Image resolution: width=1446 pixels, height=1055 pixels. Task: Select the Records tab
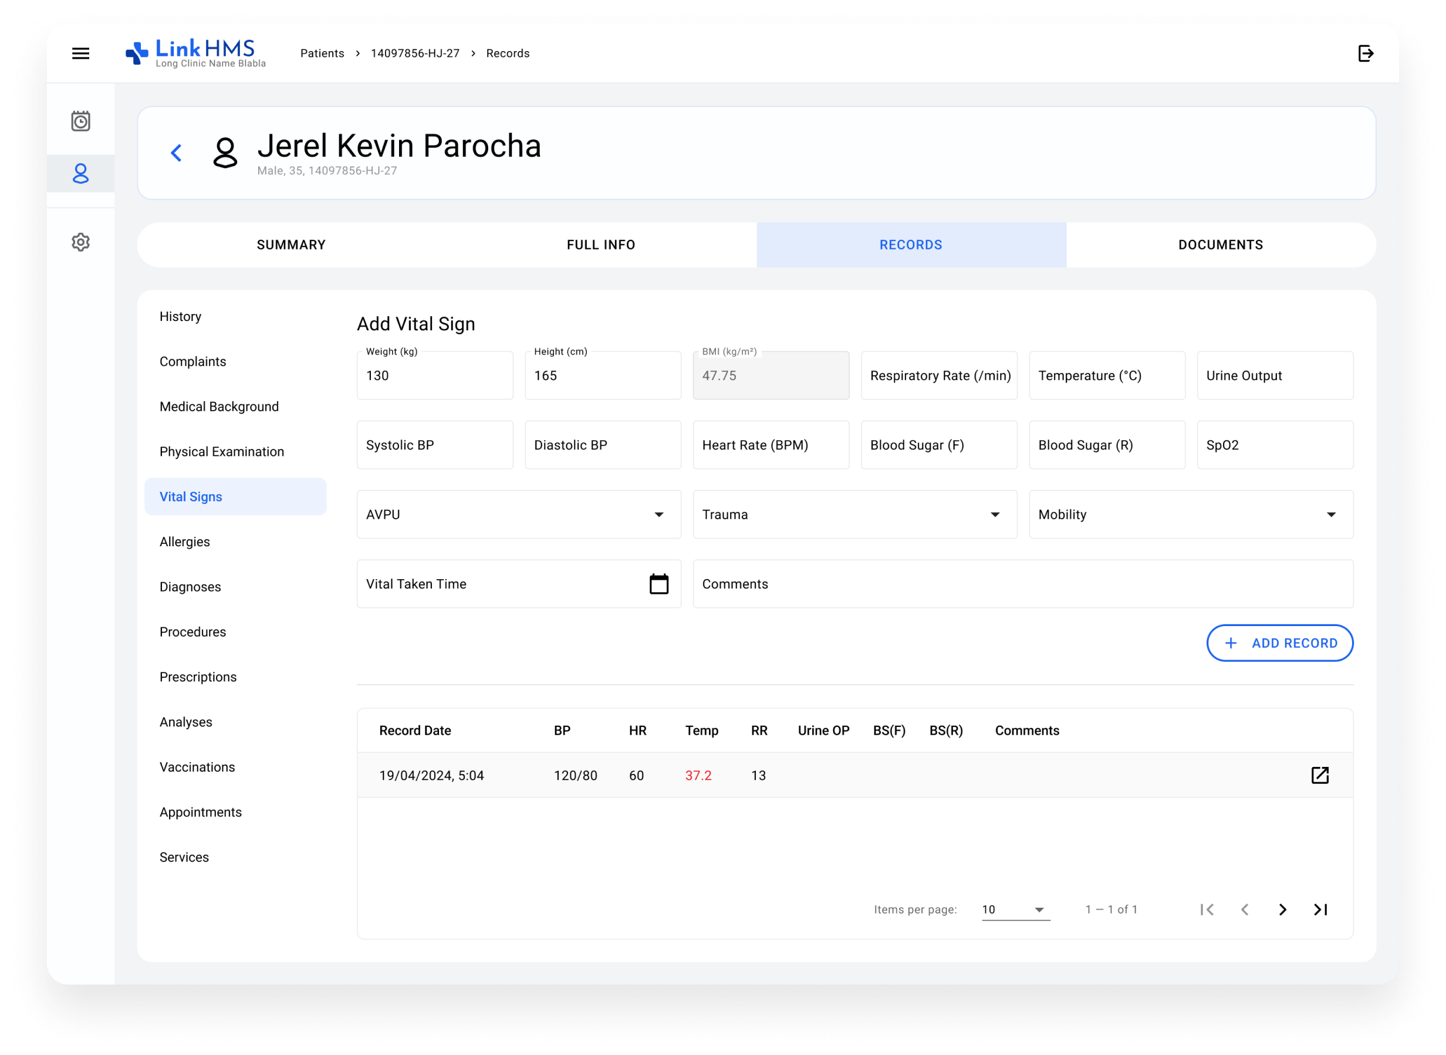coord(911,245)
